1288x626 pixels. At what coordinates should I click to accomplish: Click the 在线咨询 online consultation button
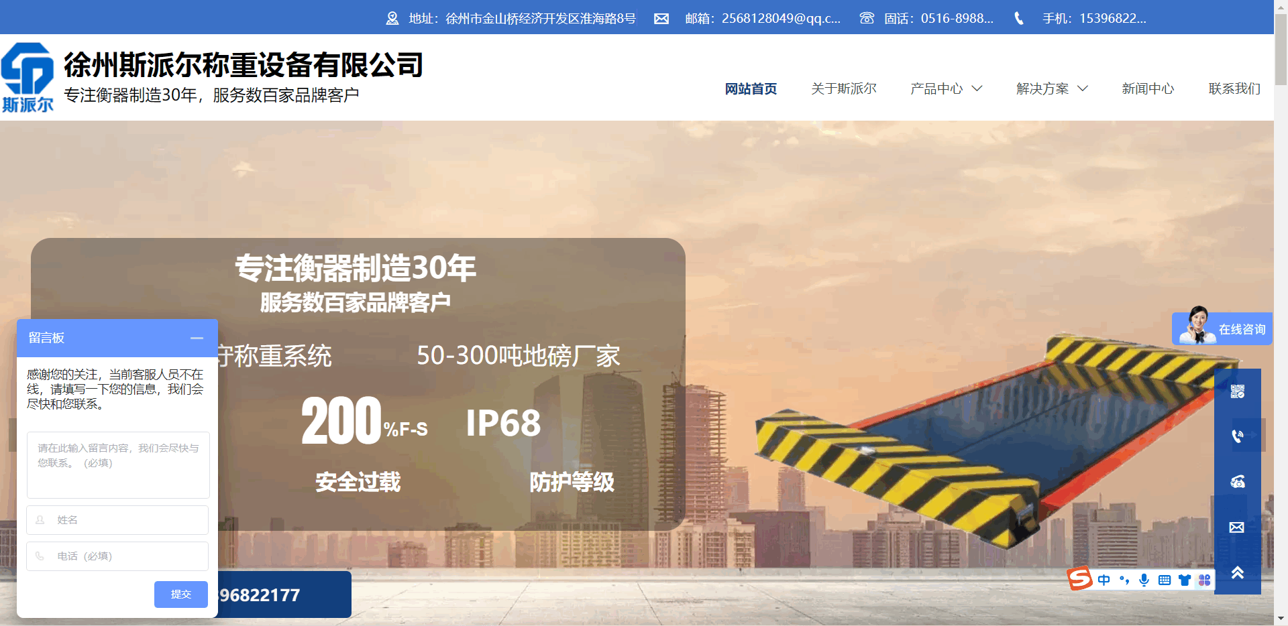pos(1222,329)
